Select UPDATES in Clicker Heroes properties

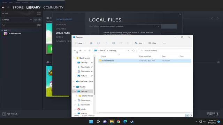click(61, 28)
